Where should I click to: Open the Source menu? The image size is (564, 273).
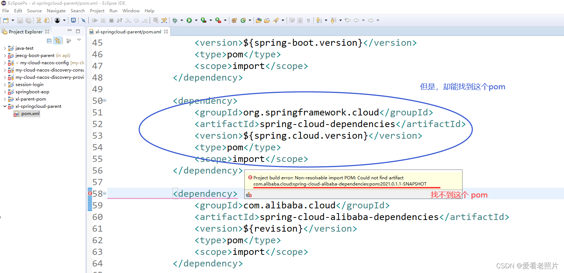(34, 11)
